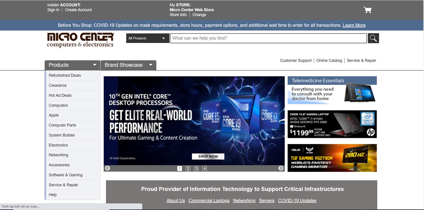Advance to next carousel slide arrow
Viewport: 424px width, 210px height.
(281, 168)
